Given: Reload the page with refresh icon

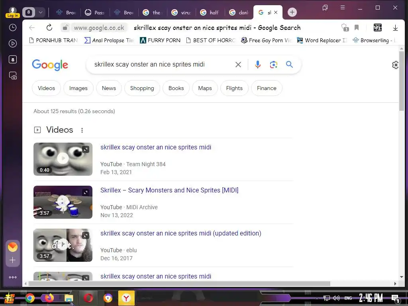Looking at the screenshot, I should pos(49,27).
